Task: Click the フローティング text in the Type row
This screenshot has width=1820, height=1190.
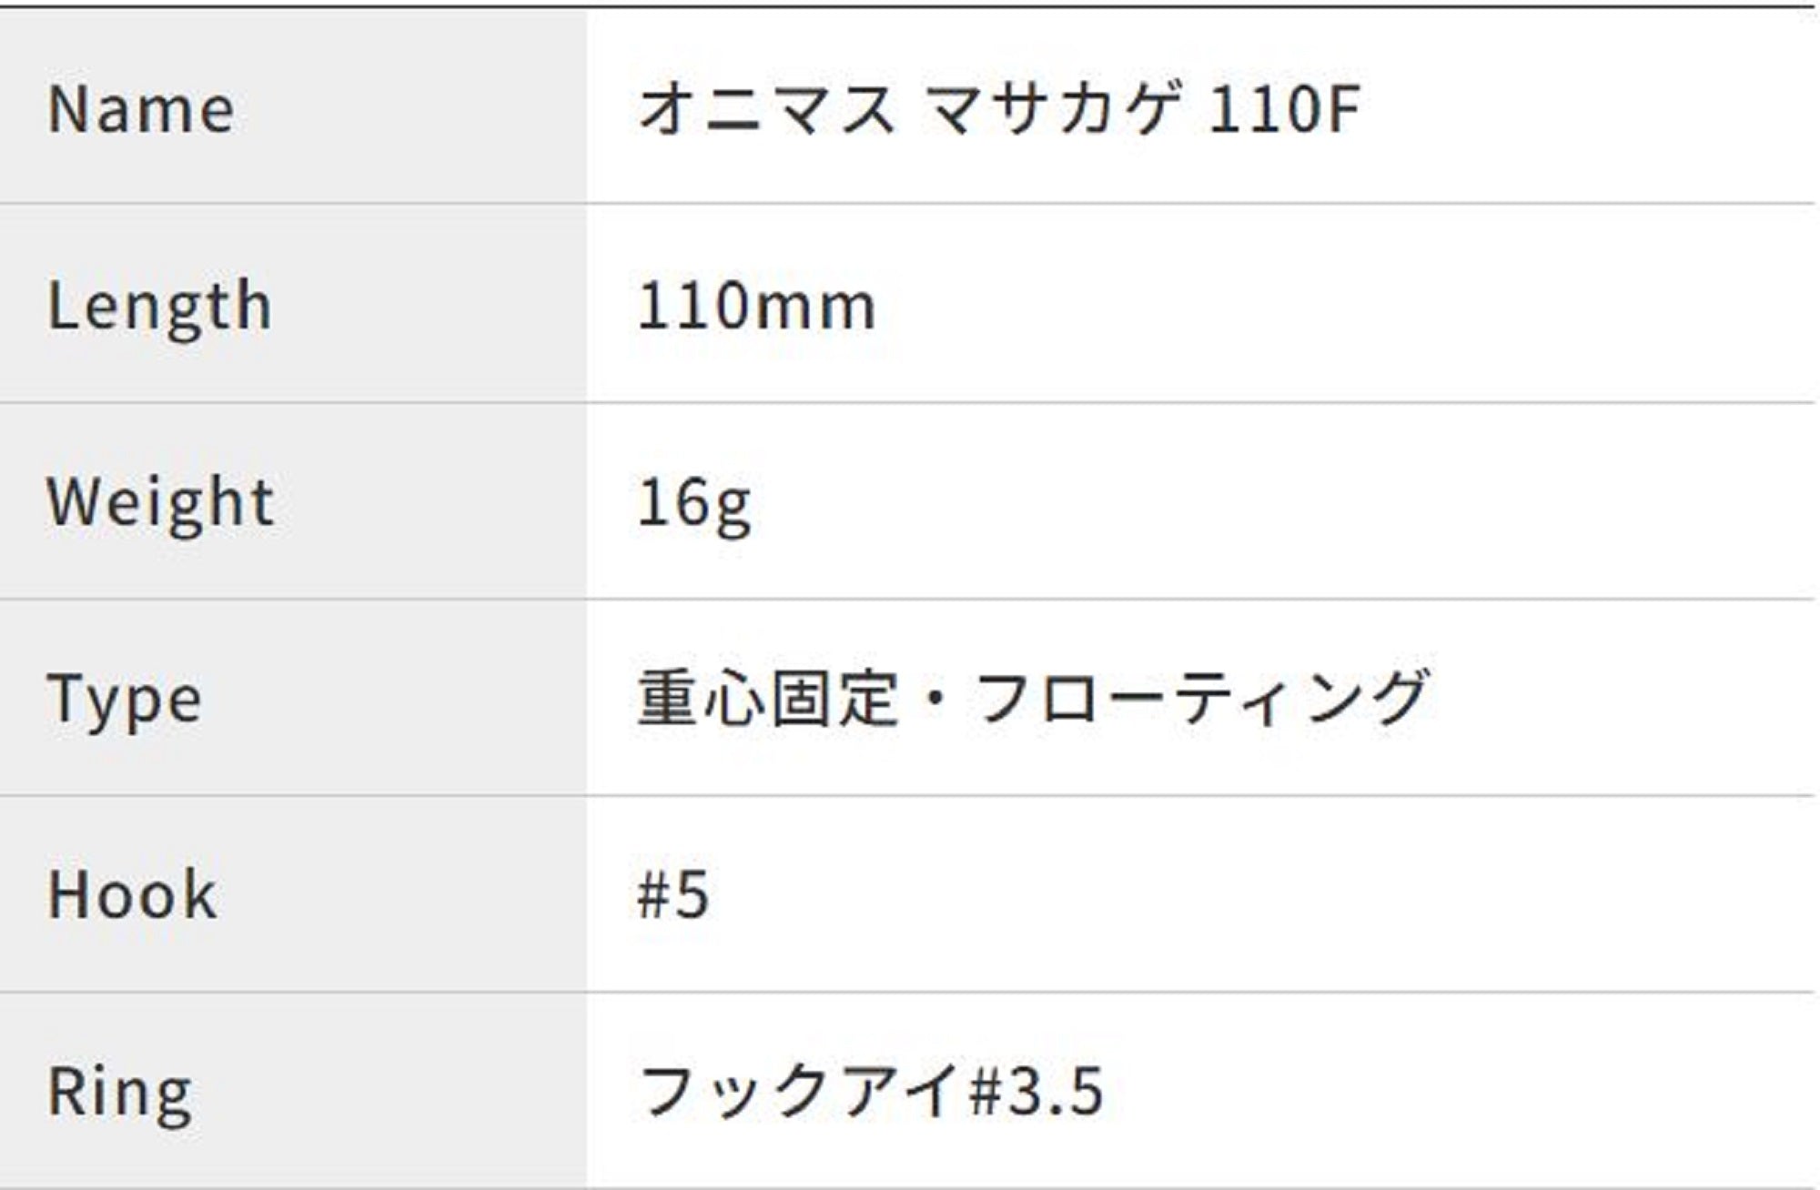Action: [x=1201, y=699]
